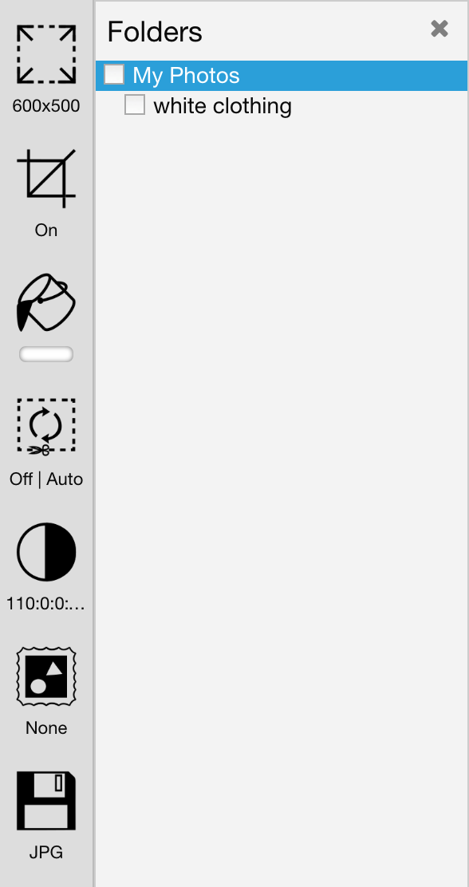
Task: Click the floppy disk save icon
Action: (x=45, y=800)
